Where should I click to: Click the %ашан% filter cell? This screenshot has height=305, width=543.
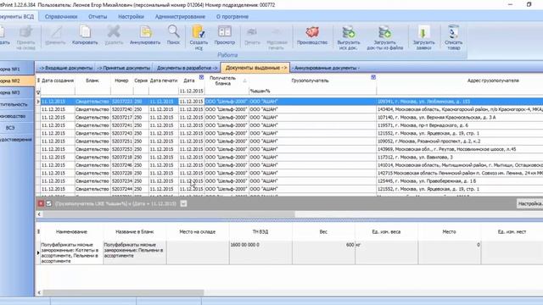pos(312,91)
